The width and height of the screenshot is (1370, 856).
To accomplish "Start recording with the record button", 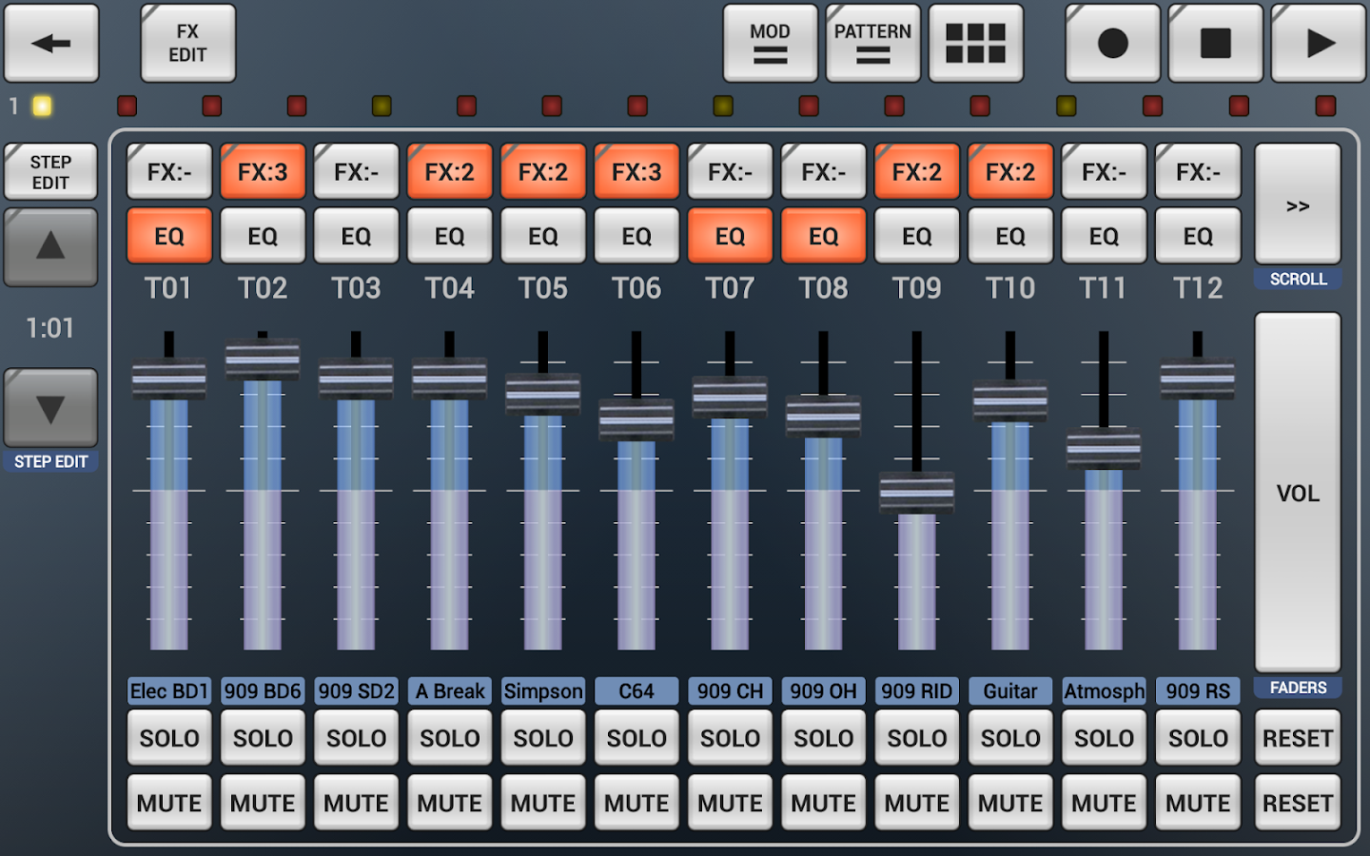I will point(1112,43).
